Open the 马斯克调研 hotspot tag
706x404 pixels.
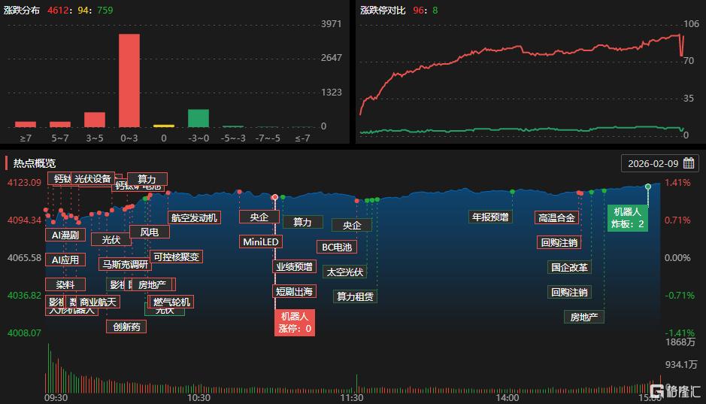coord(124,264)
